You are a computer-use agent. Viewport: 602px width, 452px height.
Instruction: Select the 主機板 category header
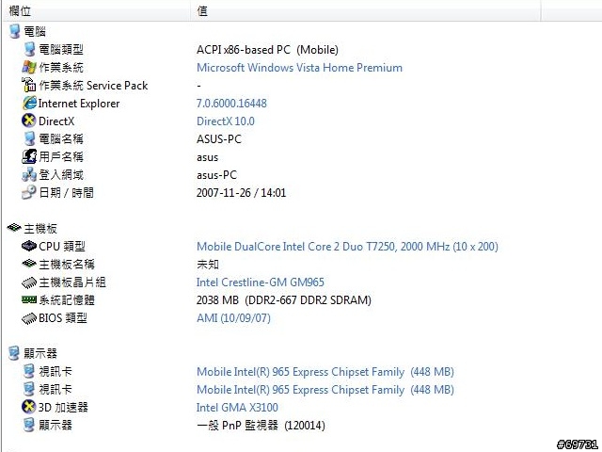click(x=32, y=228)
